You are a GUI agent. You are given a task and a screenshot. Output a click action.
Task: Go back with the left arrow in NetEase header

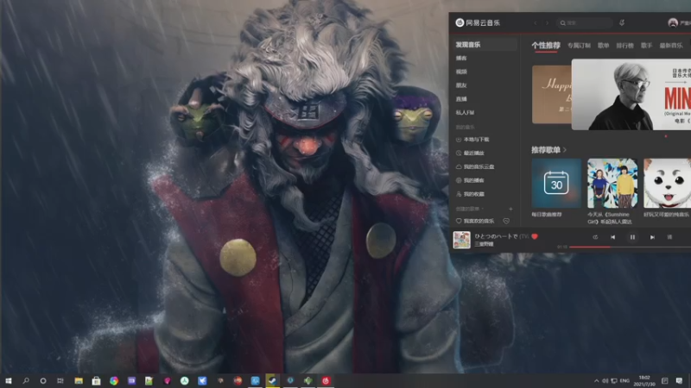point(536,23)
